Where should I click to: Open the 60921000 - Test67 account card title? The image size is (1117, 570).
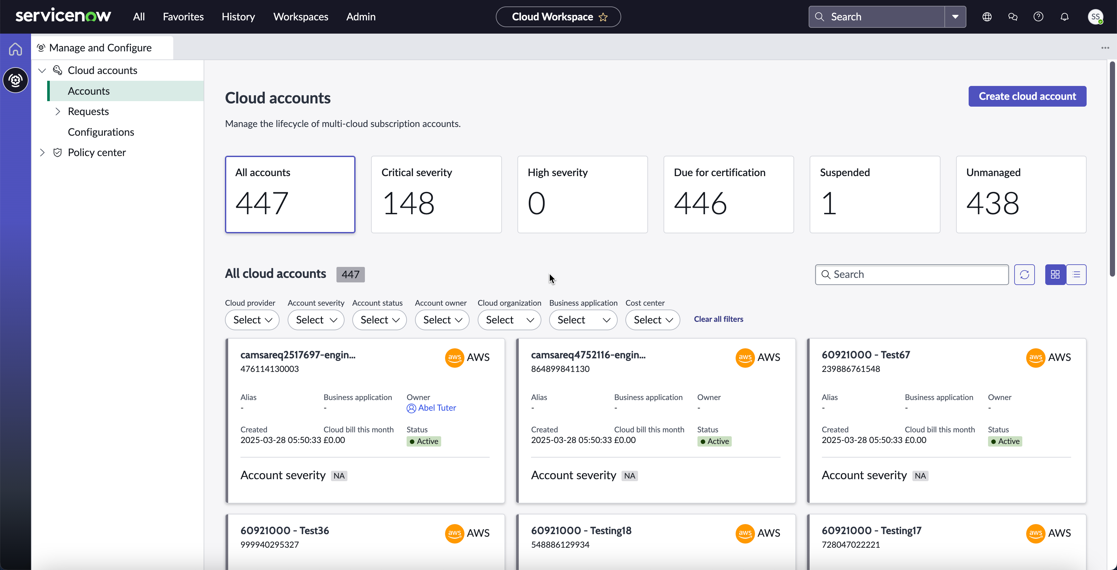866,355
